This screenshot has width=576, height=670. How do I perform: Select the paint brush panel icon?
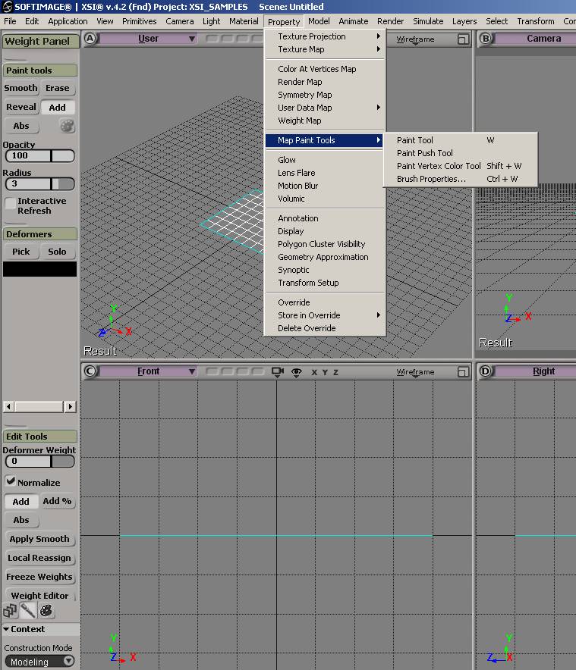[28, 611]
